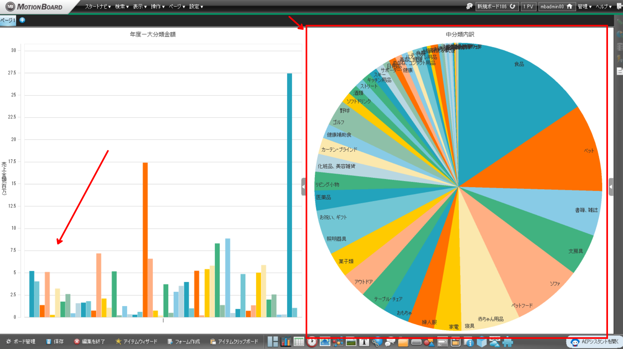Open the スタートナビ dropdown menu
The image size is (623, 349).
pyautogui.click(x=98, y=7)
